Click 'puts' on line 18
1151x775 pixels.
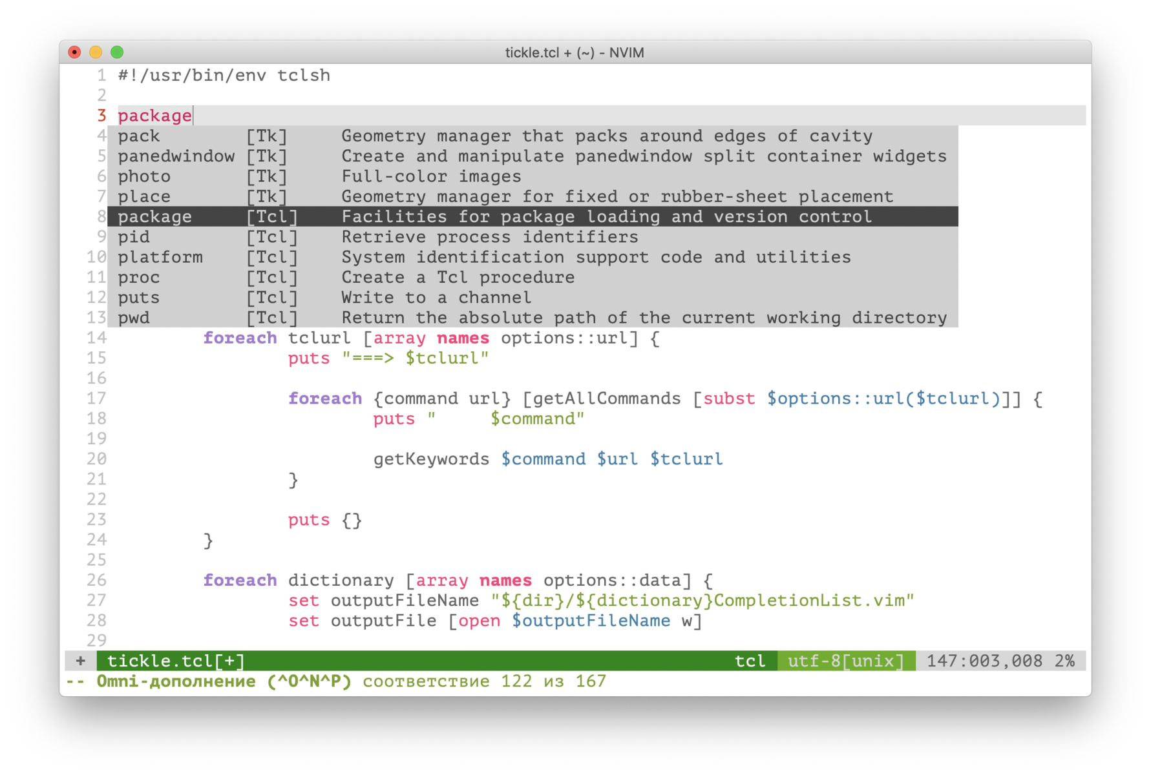click(x=394, y=418)
